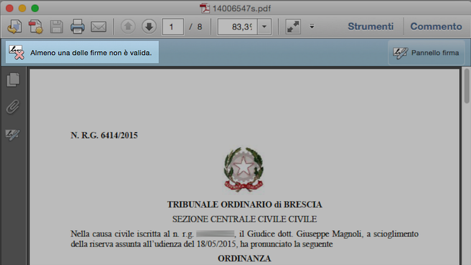This screenshot has height=265, width=471.
Task: Close the window with red button
Action: [9, 8]
